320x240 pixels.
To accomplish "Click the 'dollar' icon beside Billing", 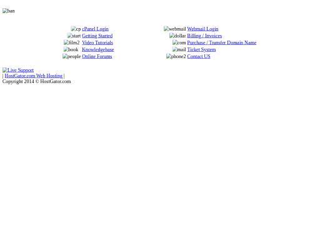I will tap(177, 36).
